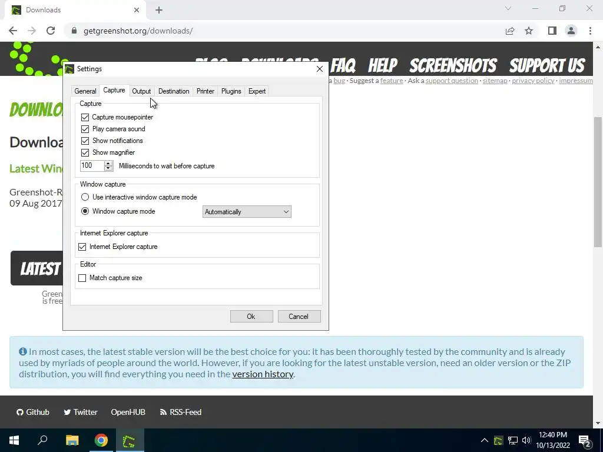Select Window capture mode radio
The width and height of the screenshot is (603, 452).
[x=85, y=211]
